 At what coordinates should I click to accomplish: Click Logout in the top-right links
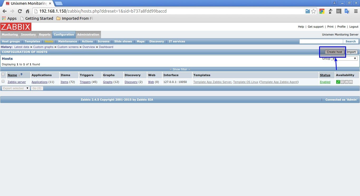[354, 27]
